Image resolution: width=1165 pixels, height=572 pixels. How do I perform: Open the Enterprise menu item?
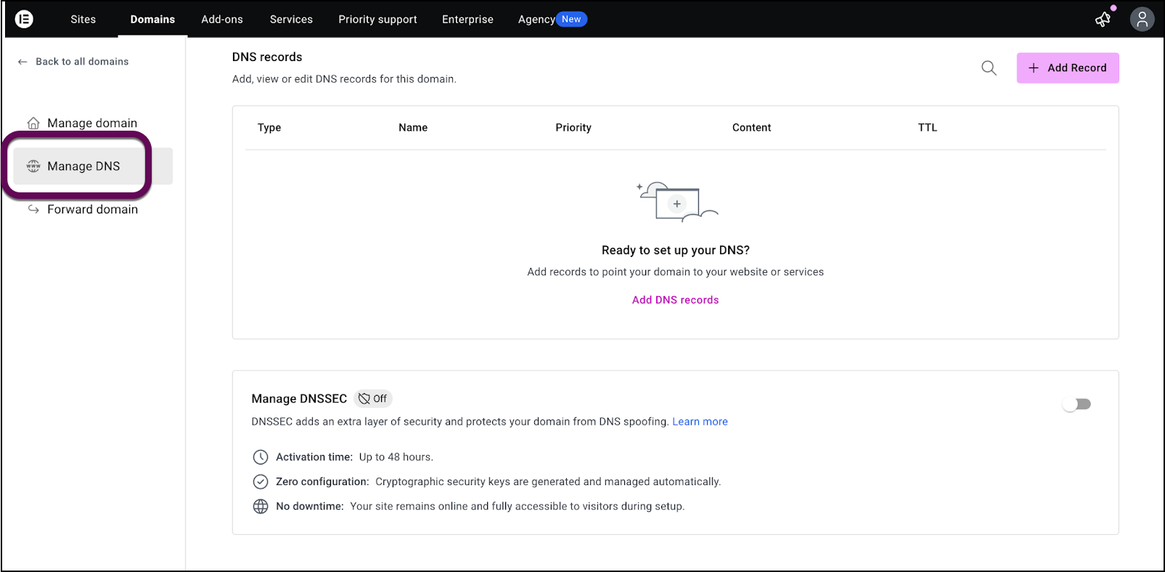(x=467, y=20)
